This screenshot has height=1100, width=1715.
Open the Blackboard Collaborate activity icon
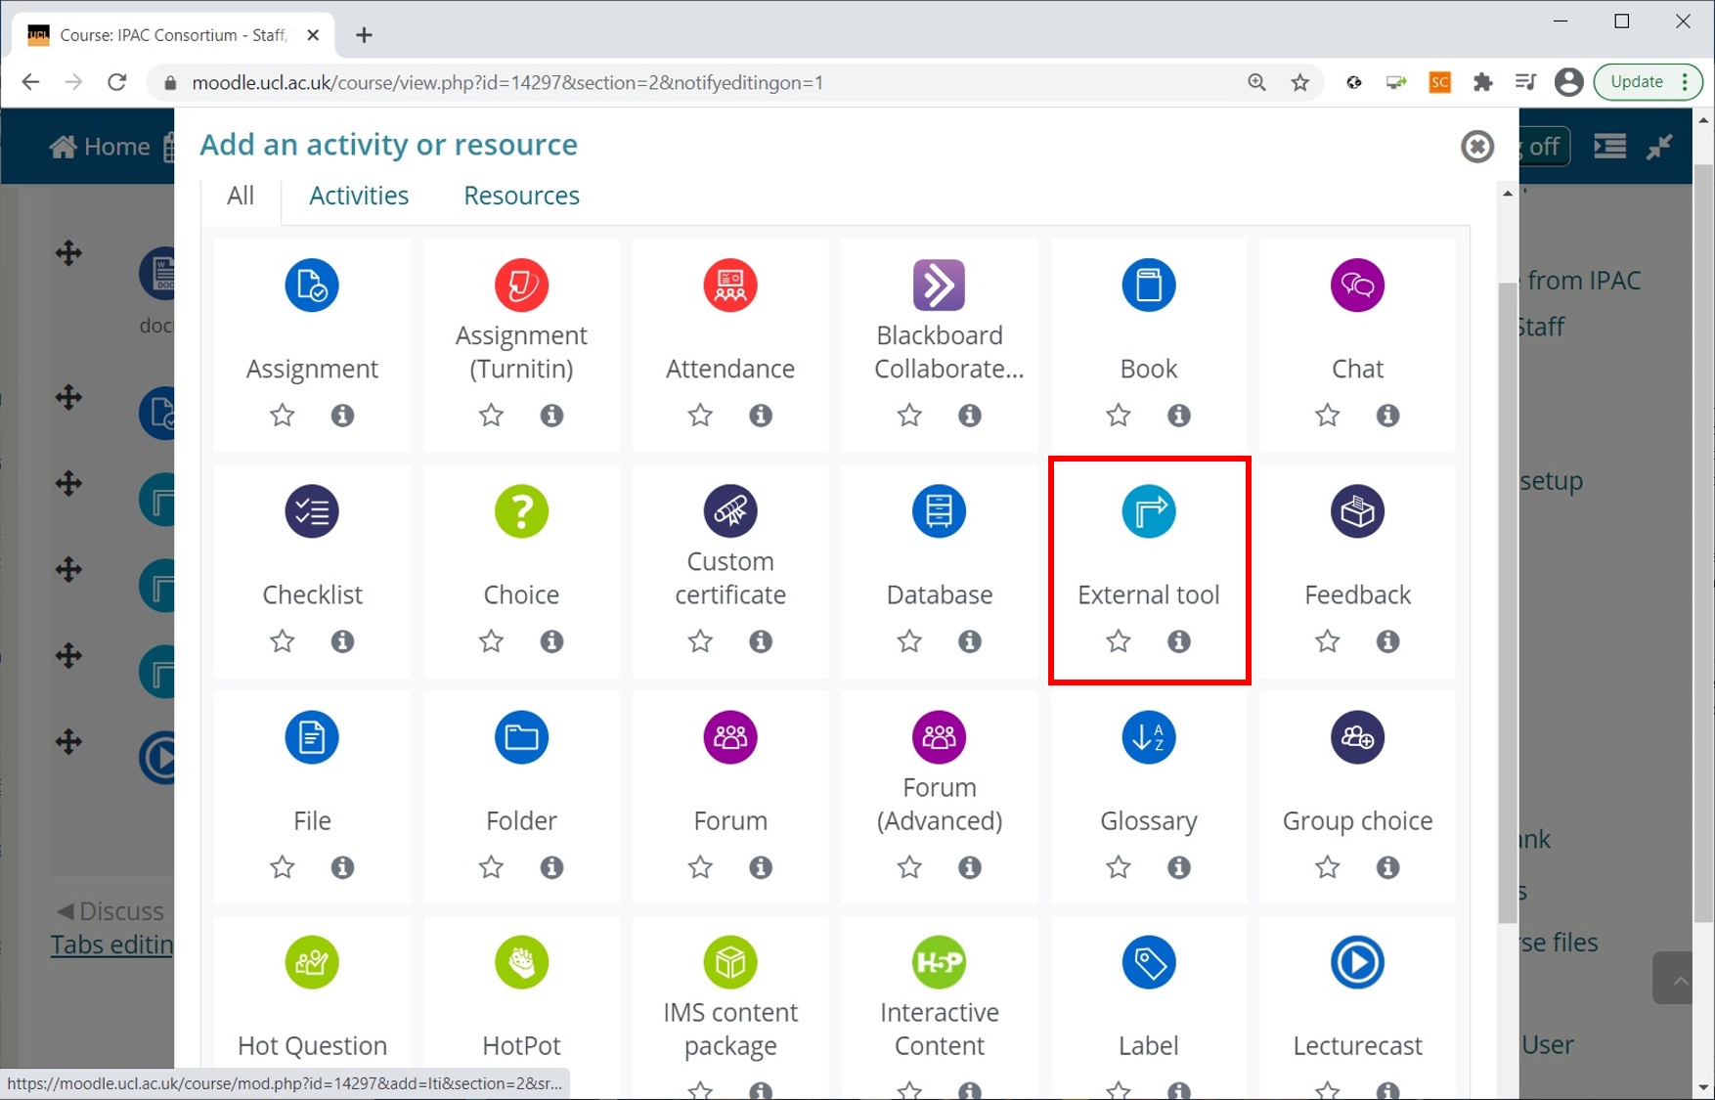tap(939, 286)
